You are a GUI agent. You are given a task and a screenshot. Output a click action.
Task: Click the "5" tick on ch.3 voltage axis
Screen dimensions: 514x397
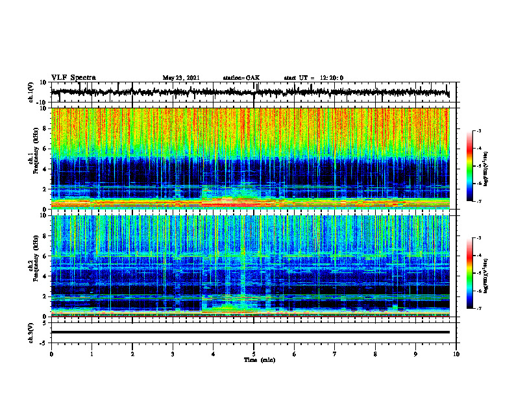coord(45,323)
